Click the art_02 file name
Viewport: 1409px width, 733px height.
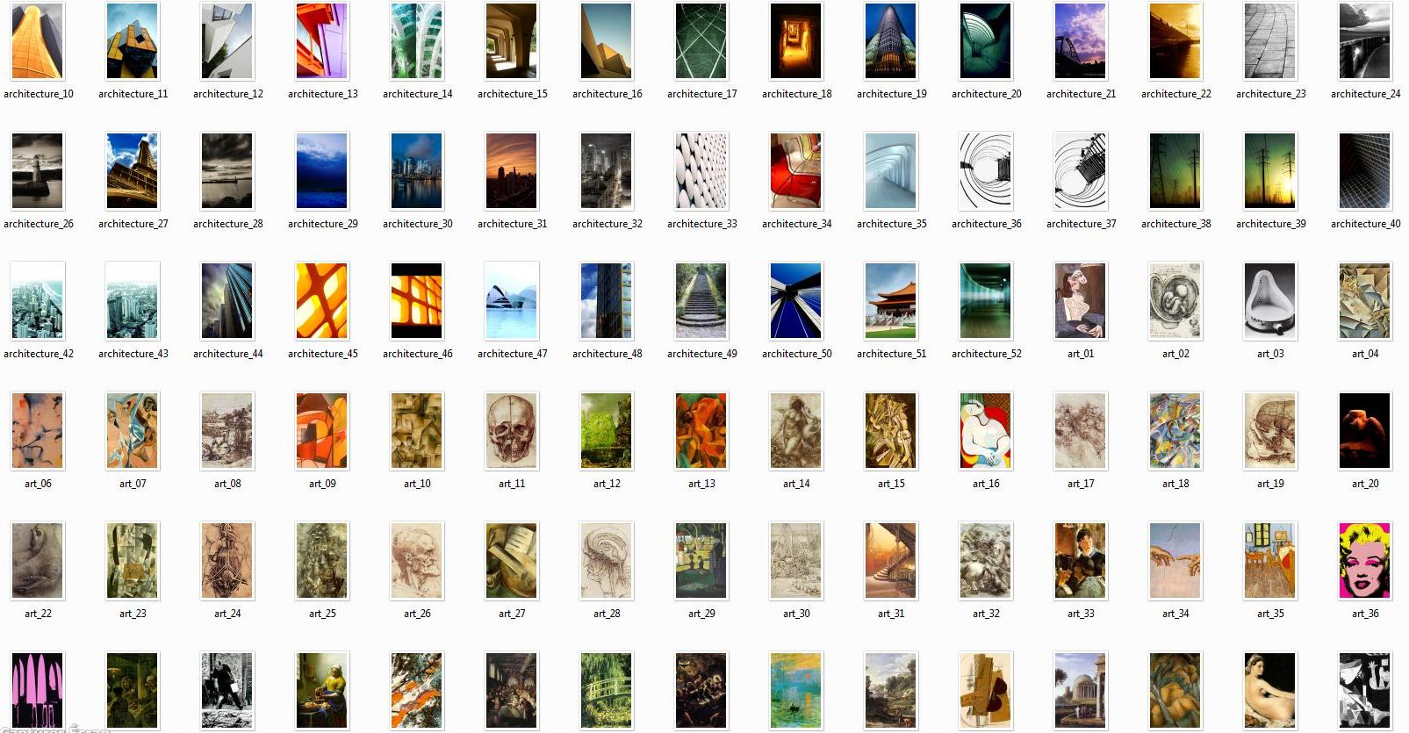[1175, 354]
